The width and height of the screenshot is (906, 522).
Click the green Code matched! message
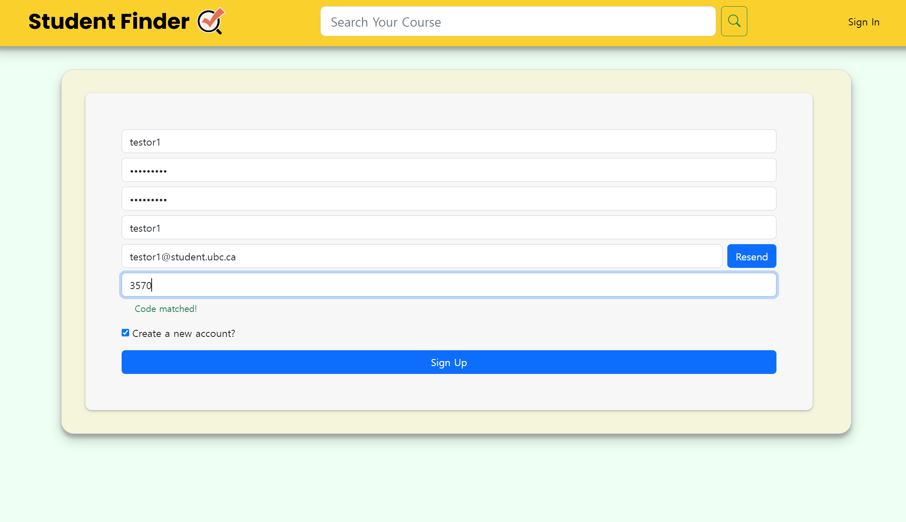point(165,309)
